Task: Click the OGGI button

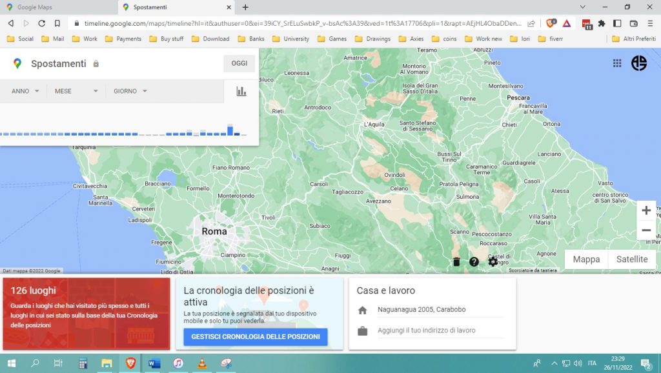Action: (x=239, y=63)
